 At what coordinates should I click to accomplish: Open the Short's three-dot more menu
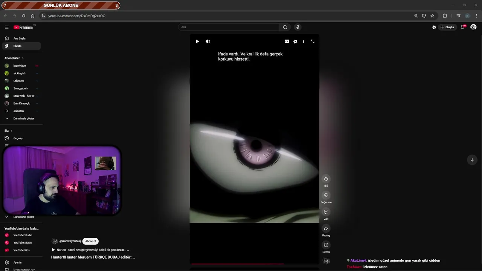point(304,41)
